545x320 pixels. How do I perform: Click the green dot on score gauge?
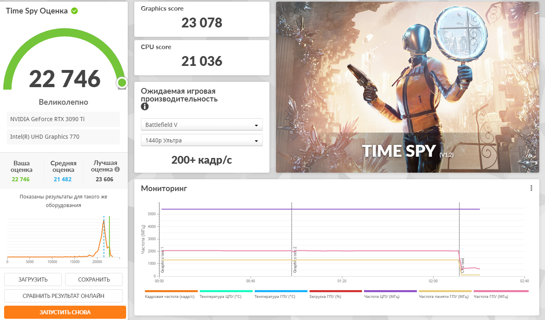122,83
